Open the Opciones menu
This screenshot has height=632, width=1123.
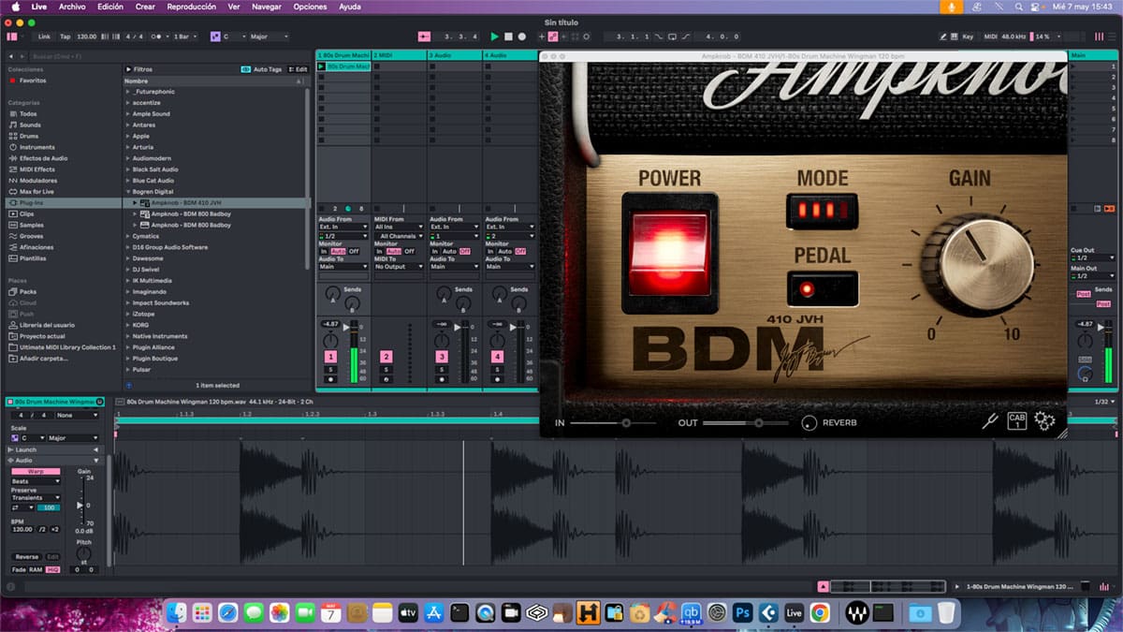tap(311, 7)
